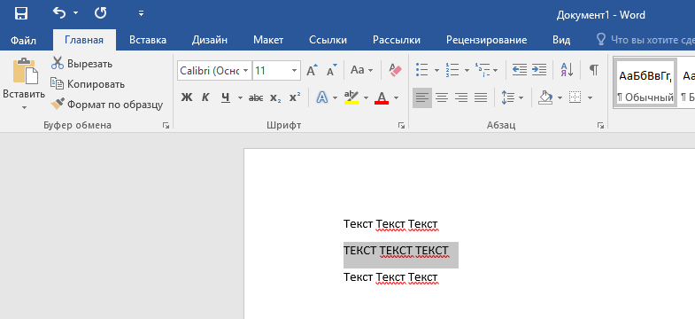Apply the yellow text highlight color
695x319 pixels.
pos(351,97)
